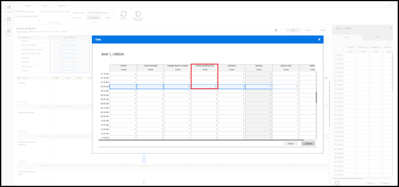
Task: Click the current date globe icon
Action: tap(276, 30)
